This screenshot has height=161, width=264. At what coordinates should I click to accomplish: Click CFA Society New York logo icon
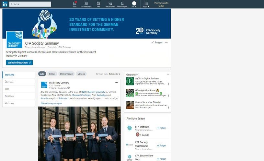point(130,158)
